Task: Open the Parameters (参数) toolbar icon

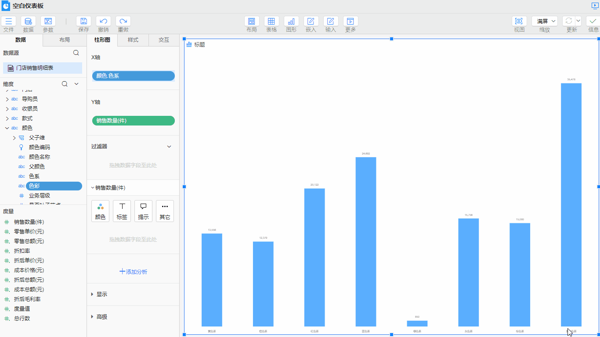Action: point(48,22)
